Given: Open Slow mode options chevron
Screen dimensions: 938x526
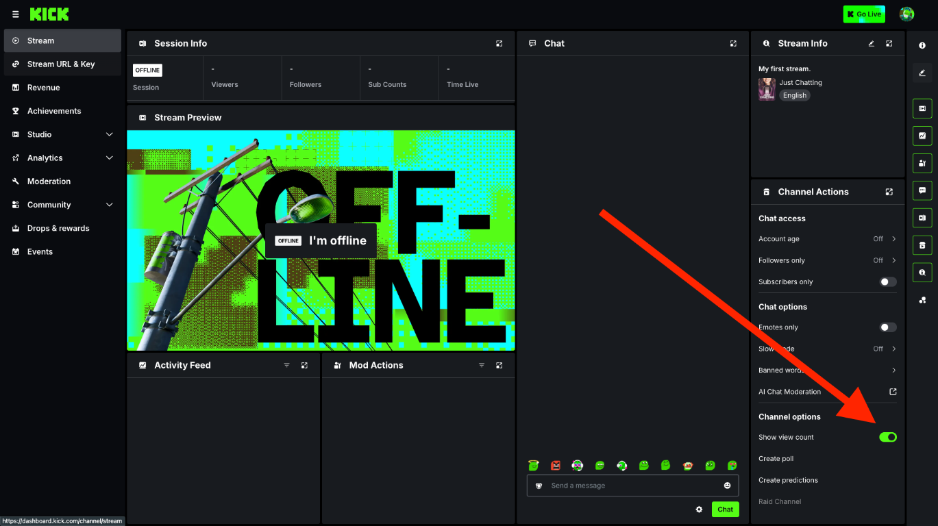Looking at the screenshot, I should pyautogui.click(x=893, y=349).
